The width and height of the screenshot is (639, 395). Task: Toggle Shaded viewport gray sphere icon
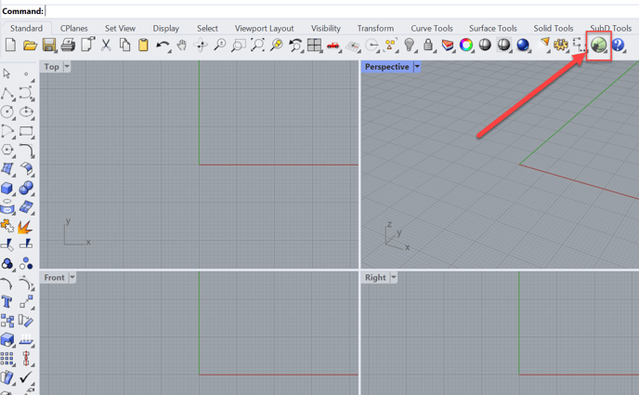485,45
